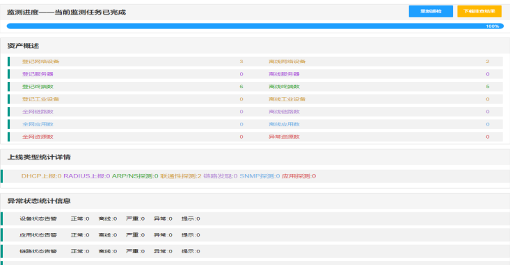Click the RADIUS上报 statistic
The image size is (510, 265).
(x=86, y=176)
